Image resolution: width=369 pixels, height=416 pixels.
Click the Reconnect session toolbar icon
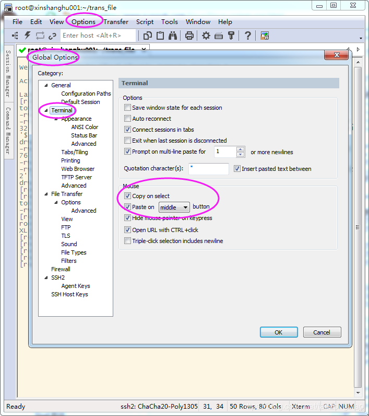click(40, 36)
